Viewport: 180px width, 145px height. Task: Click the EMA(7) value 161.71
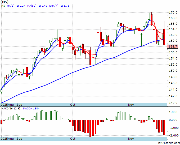coord(65,6)
